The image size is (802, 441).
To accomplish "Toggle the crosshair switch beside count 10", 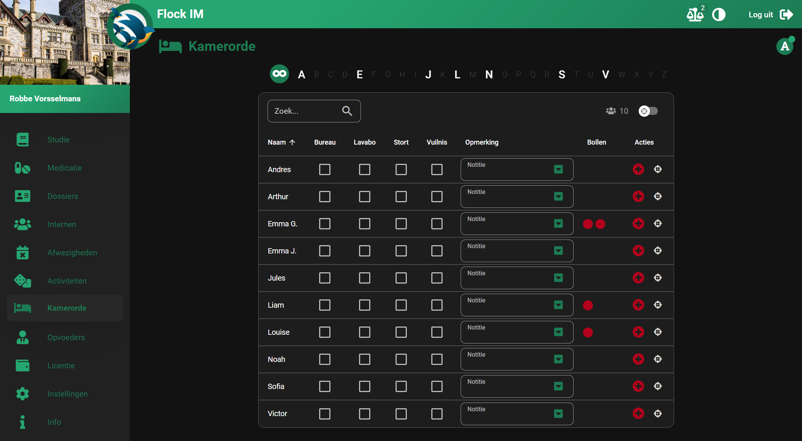I will pyautogui.click(x=648, y=111).
